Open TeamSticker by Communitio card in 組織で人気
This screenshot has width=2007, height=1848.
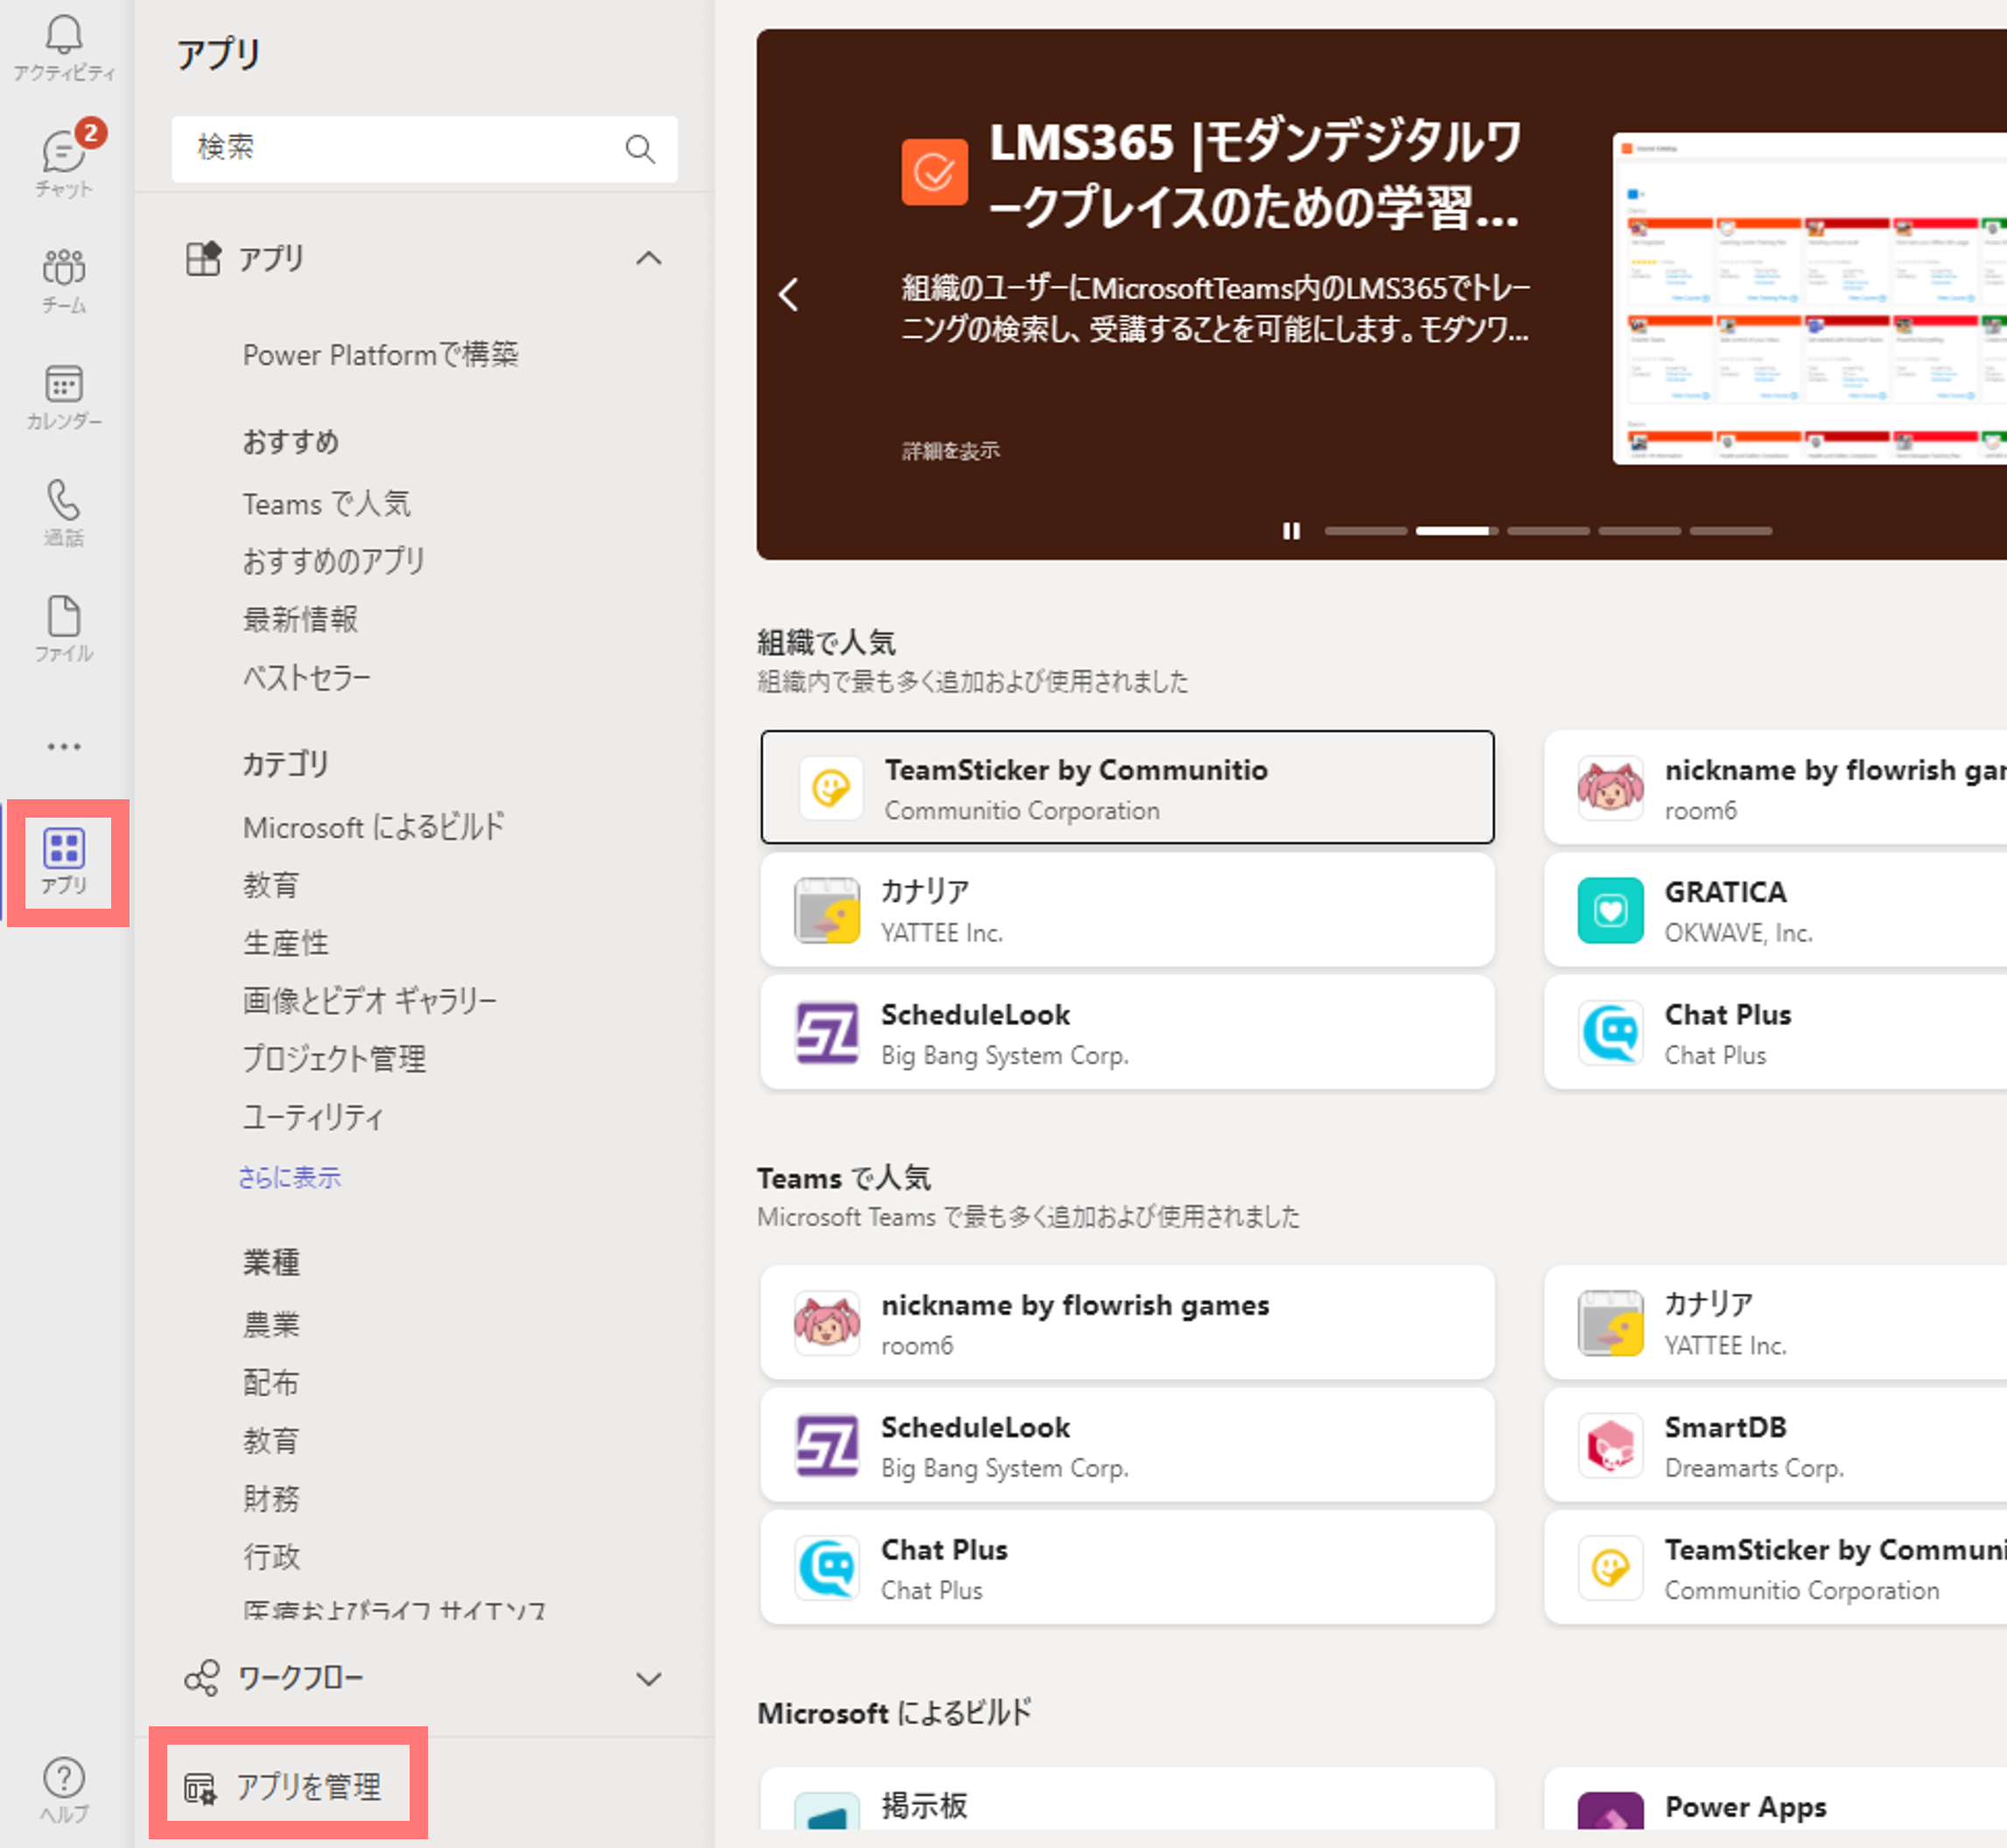click(x=1127, y=787)
